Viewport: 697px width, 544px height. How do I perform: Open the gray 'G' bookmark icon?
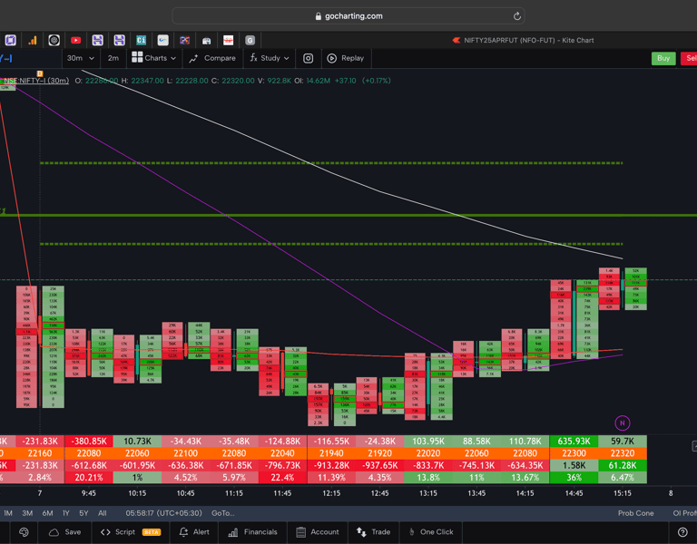[x=250, y=41]
